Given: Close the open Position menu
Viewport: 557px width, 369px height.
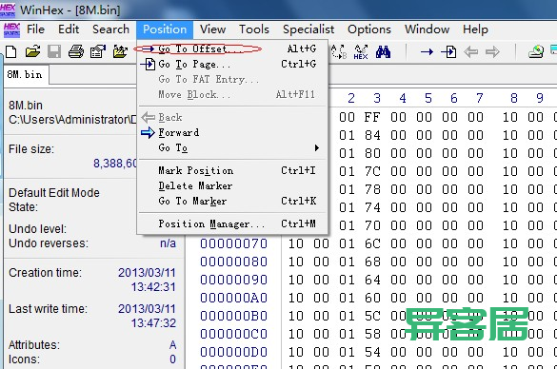Looking at the screenshot, I should 165,29.
